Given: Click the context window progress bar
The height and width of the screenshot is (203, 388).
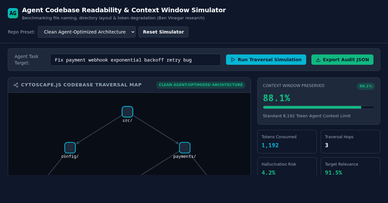Looking at the screenshot, I should pyautogui.click(x=319, y=107).
